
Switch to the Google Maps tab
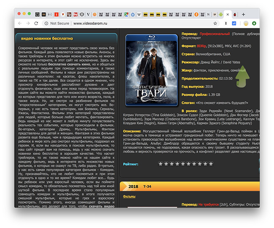click(x=126, y=14)
